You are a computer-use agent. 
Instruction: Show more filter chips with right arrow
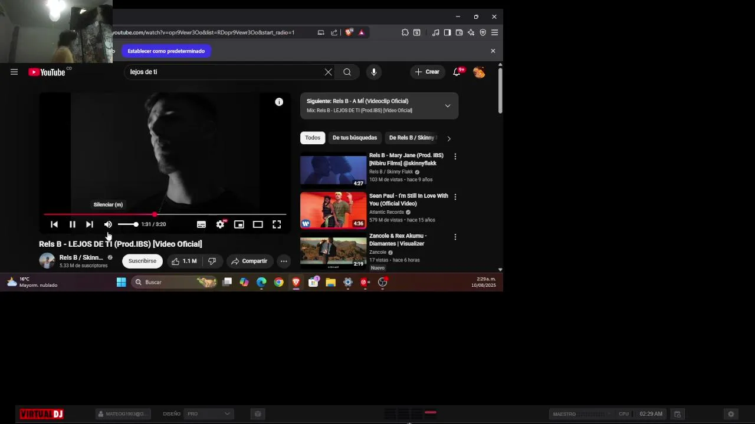point(449,138)
